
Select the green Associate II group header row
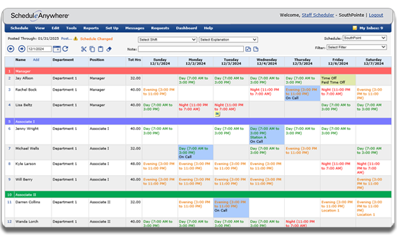coord(198,195)
